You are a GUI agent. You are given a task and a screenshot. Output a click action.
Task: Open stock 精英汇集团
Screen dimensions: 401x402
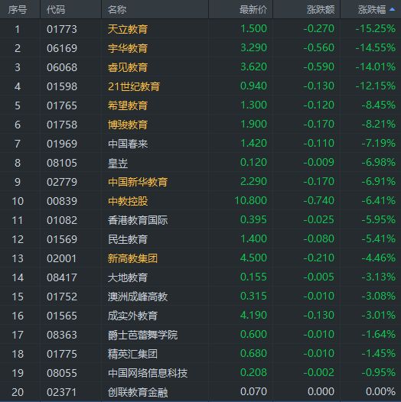132,354
